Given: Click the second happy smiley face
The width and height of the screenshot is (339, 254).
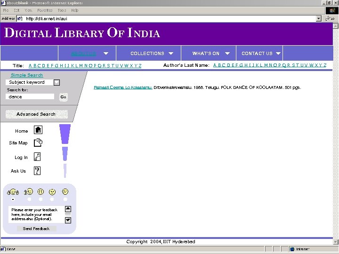Looking at the screenshot, I should click(x=29, y=191).
